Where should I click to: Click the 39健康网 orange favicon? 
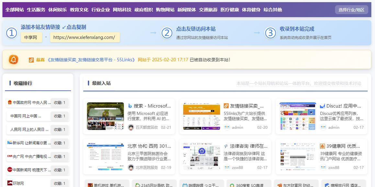(x=323, y=146)
